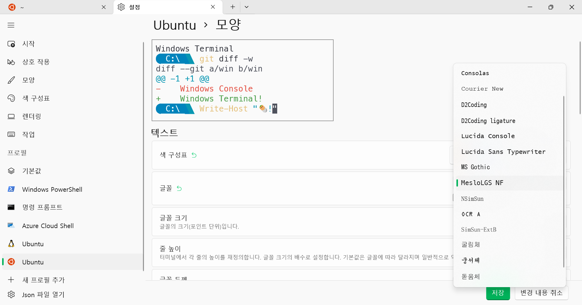Click the settings page vertical scrollbar
582x305 pixels.
(580, 78)
